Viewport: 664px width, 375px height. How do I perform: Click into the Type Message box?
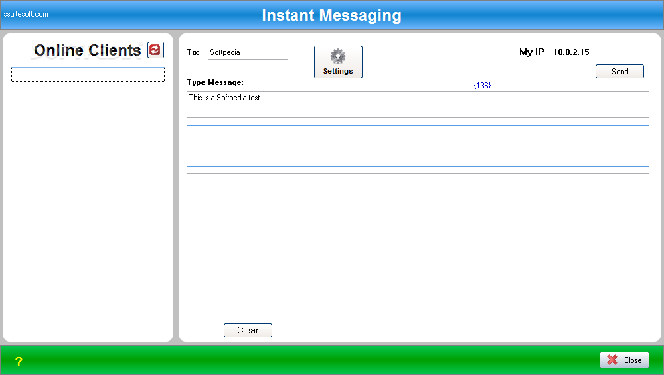(x=418, y=105)
